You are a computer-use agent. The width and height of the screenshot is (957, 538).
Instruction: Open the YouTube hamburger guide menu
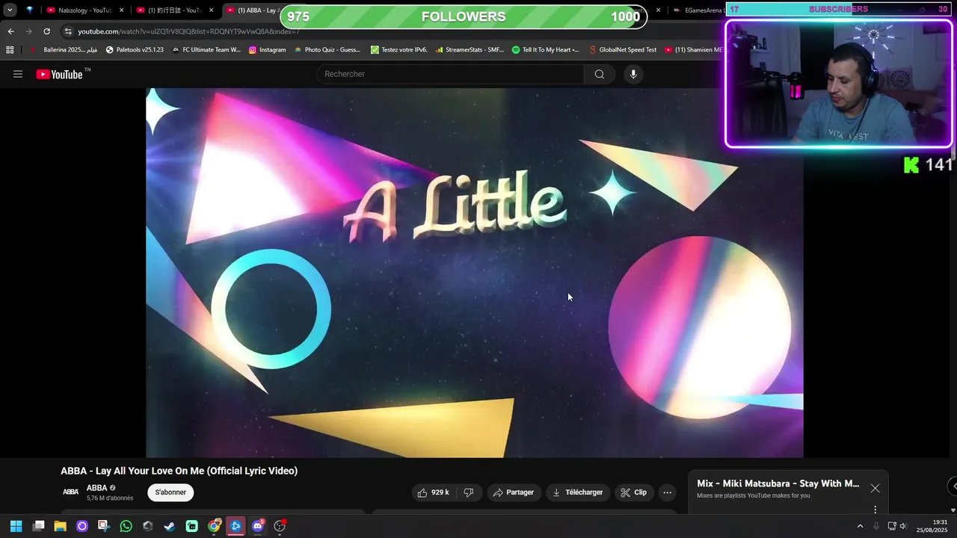18,74
